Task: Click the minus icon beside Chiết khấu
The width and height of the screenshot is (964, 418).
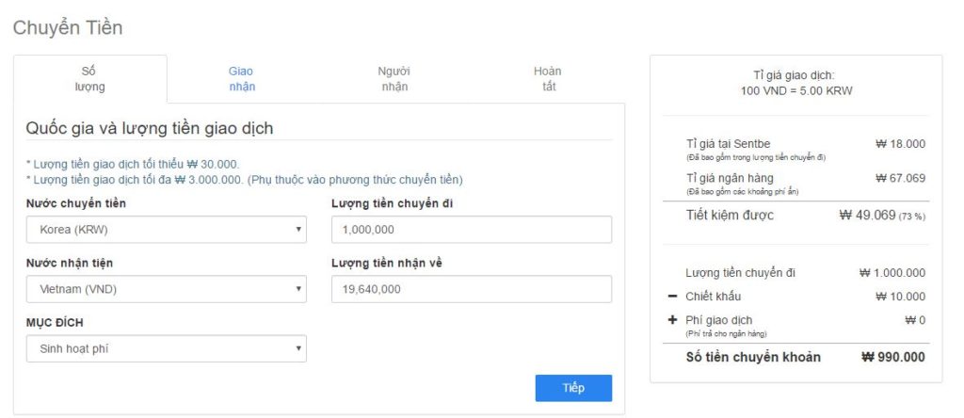Action: point(672,297)
